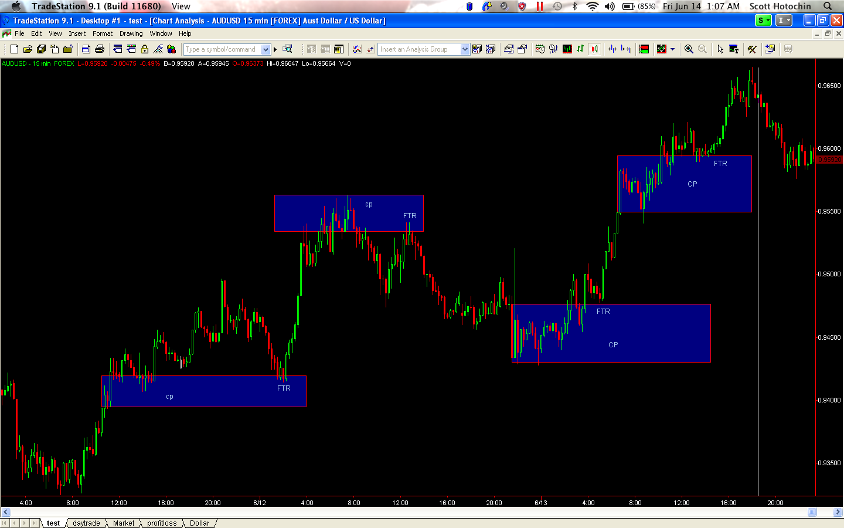Click the hammer tools icon

[x=751, y=49]
